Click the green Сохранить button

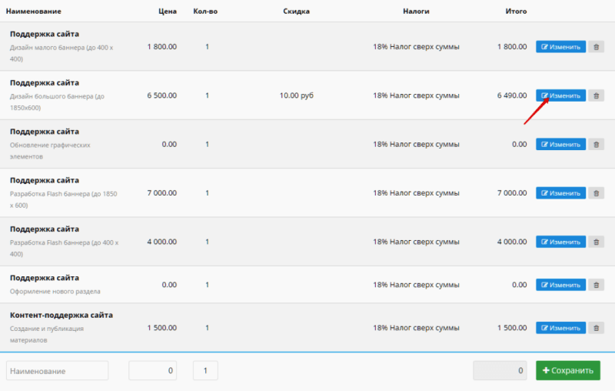(567, 370)
